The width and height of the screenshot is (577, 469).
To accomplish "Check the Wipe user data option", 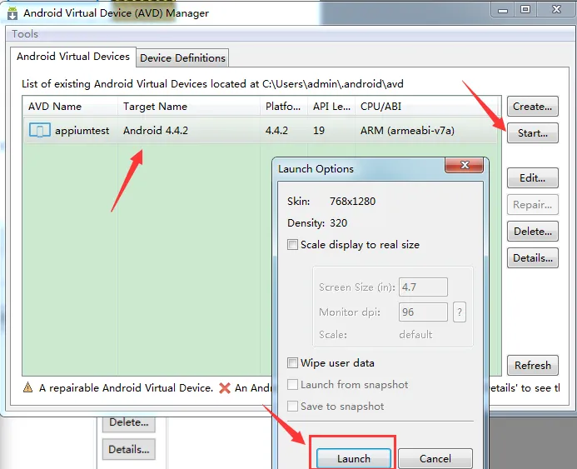I will pyautogui.click(x=292, y=363).
